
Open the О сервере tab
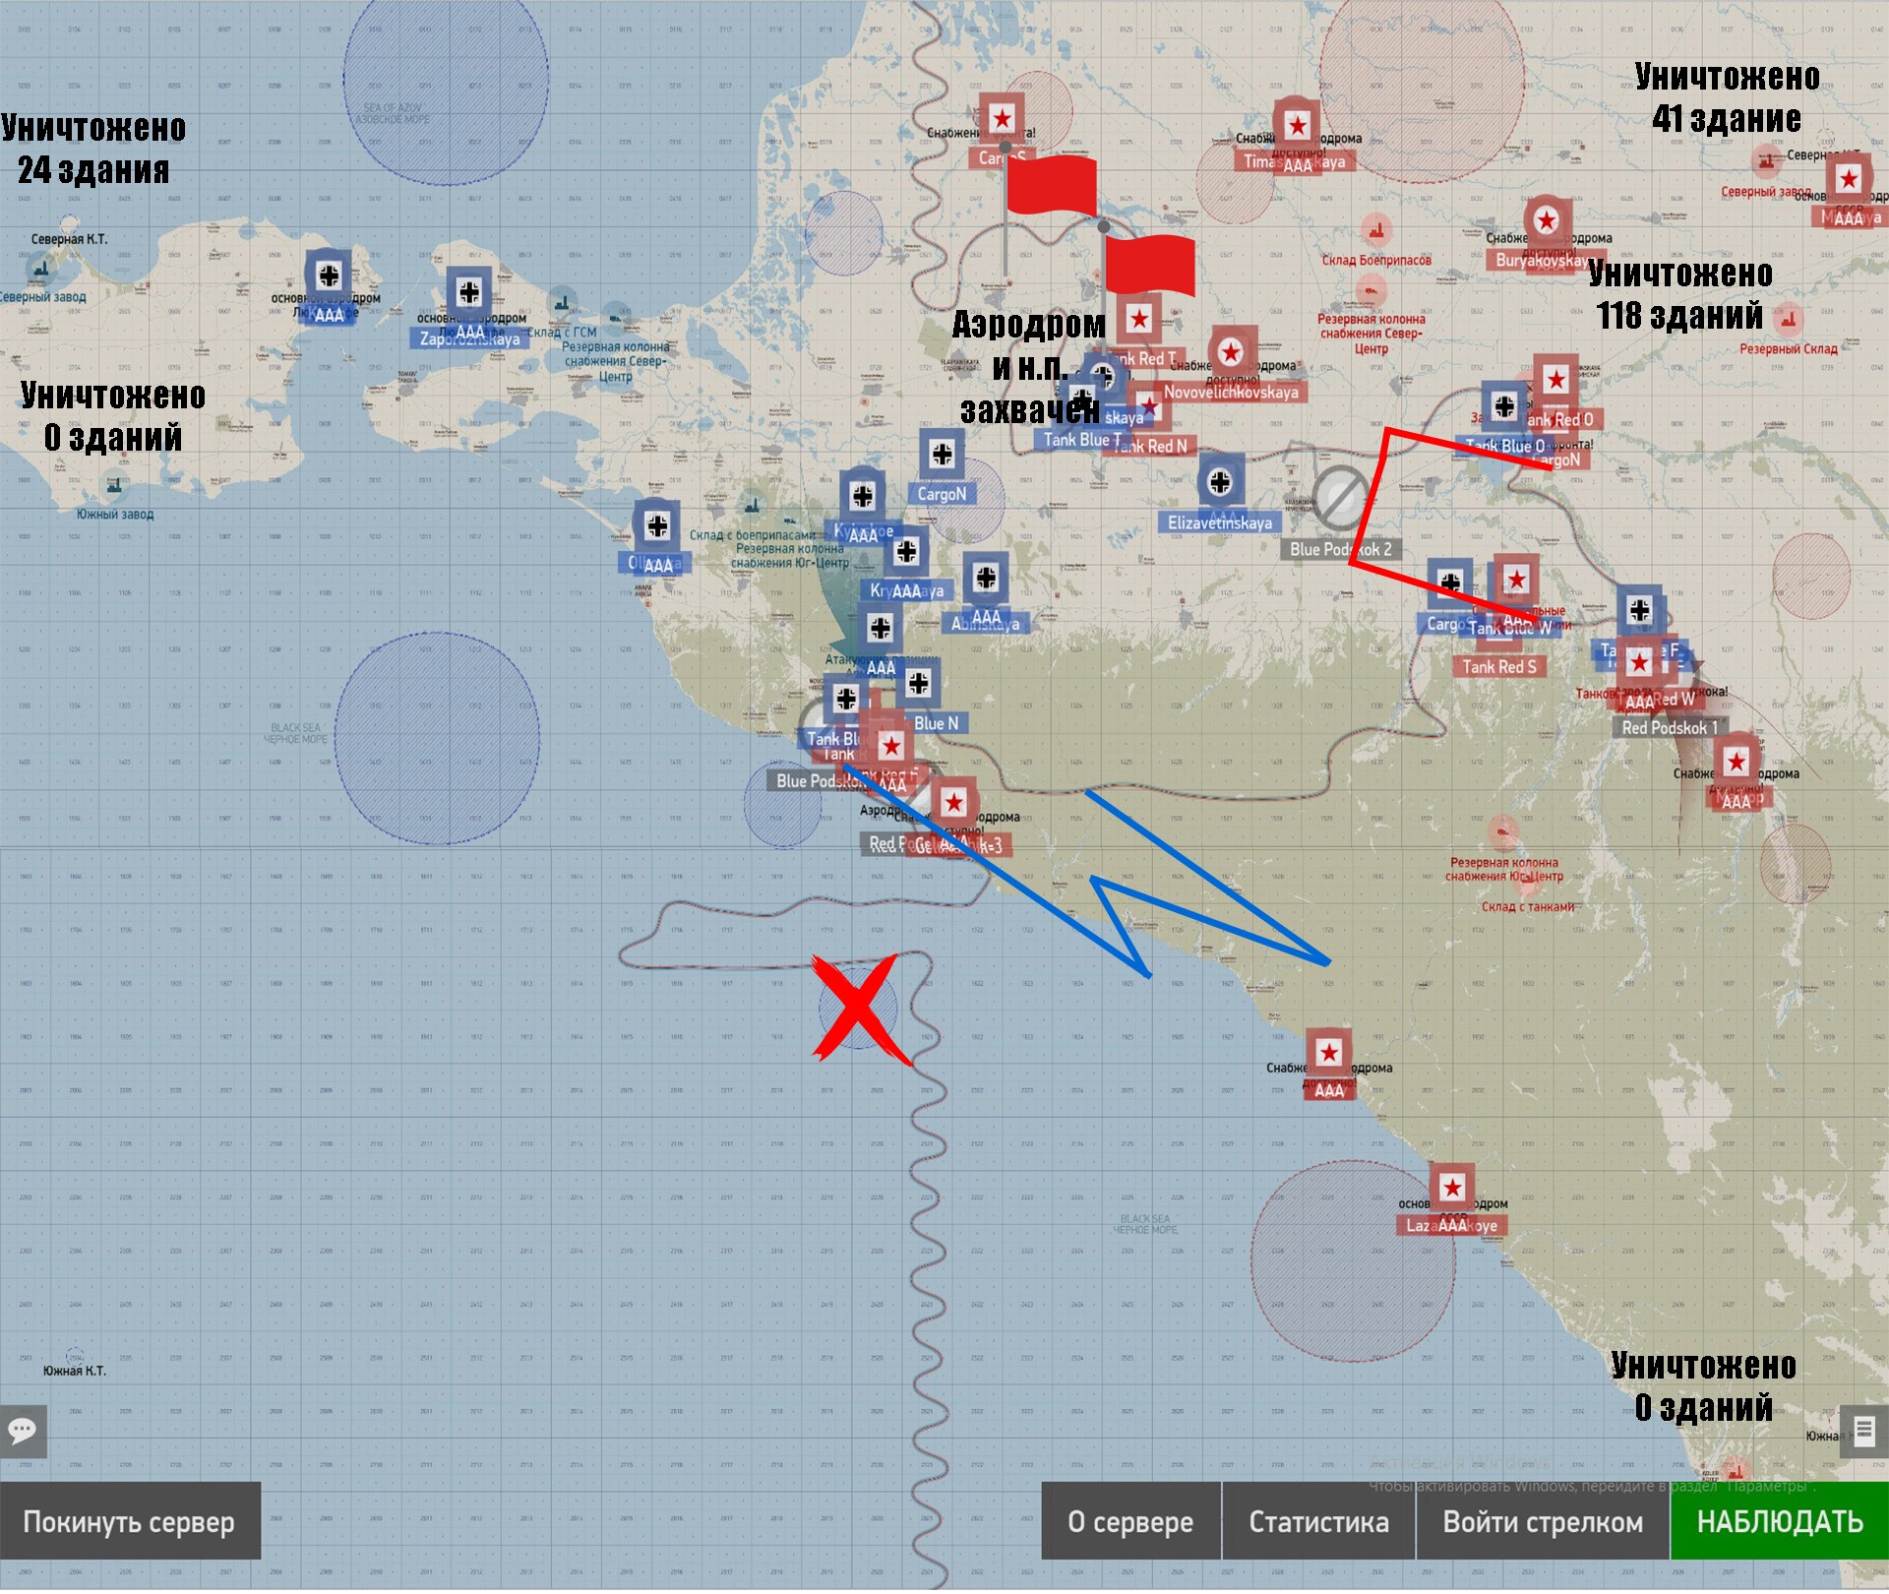point(1130,1522)
